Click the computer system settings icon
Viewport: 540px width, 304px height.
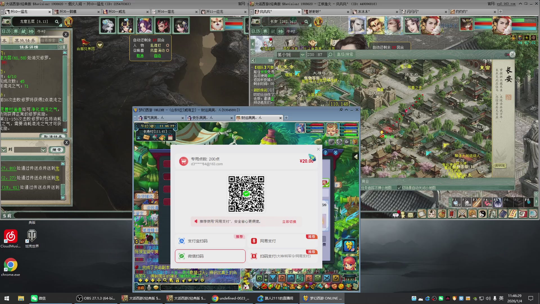point(533,214)
